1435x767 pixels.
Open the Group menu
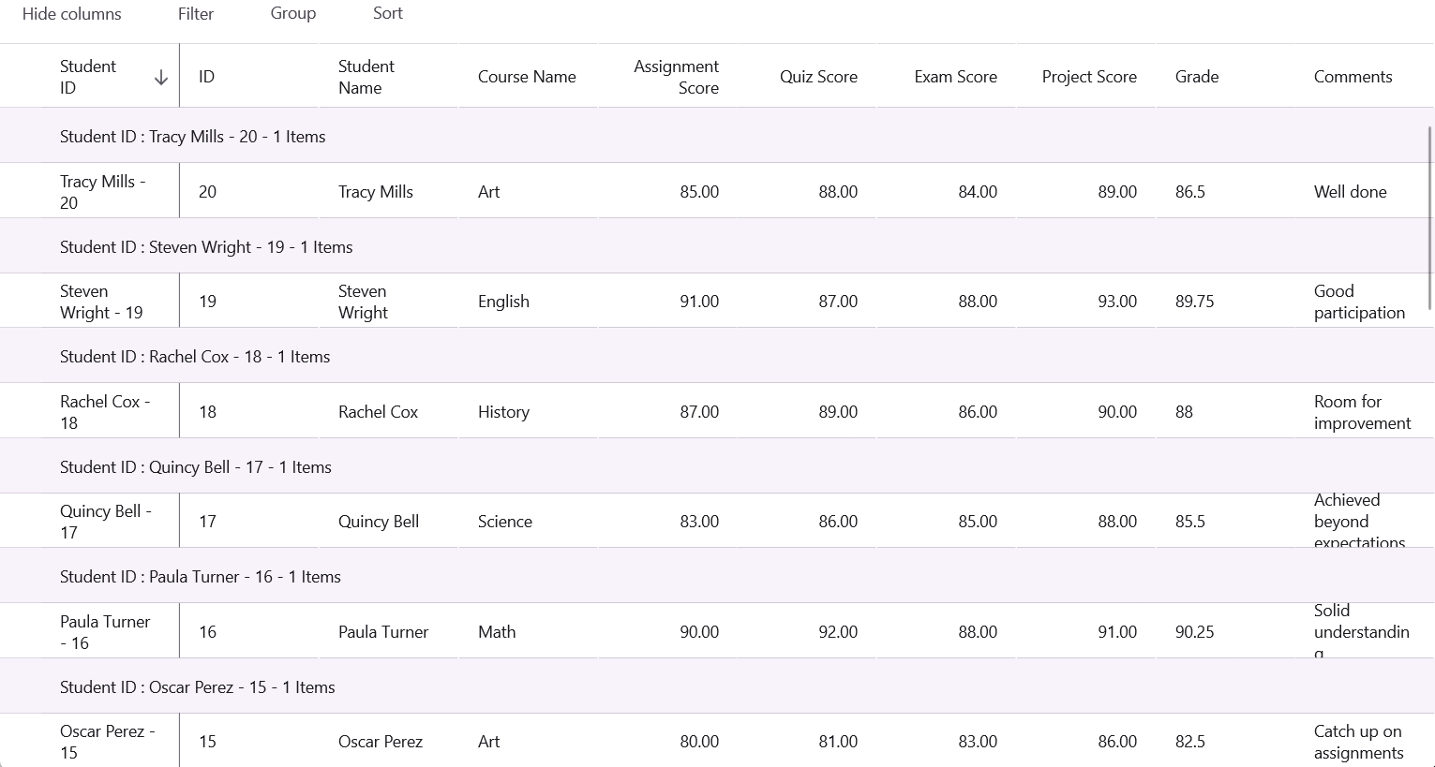[x=293, y=14]
